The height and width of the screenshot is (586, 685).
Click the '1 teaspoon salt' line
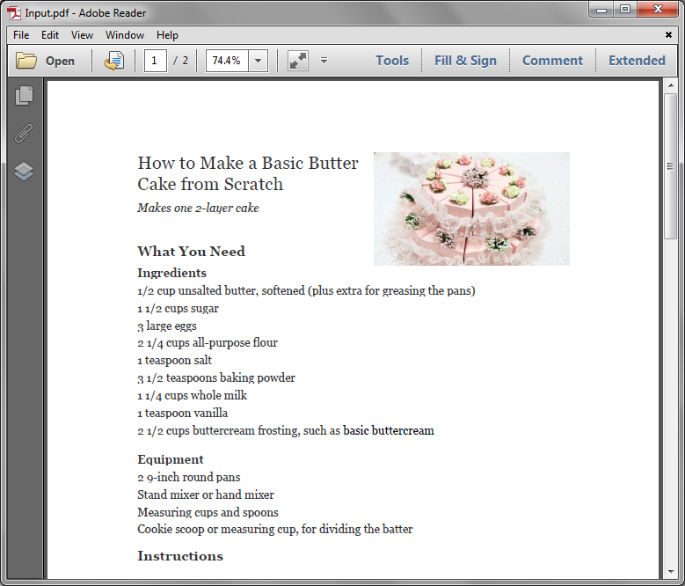tap(174, 361)
